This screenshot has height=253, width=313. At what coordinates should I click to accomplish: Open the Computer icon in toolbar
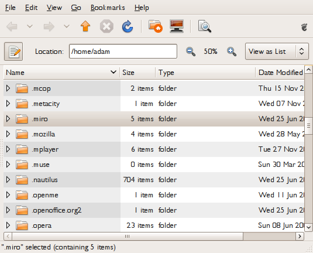click(177, 26)
